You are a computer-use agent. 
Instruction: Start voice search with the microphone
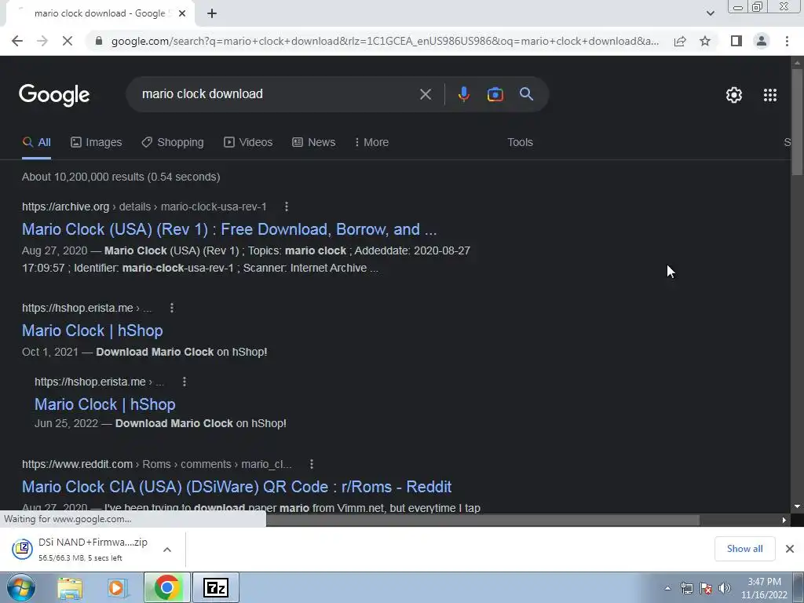pyautogui.click(x=463, y=94)
